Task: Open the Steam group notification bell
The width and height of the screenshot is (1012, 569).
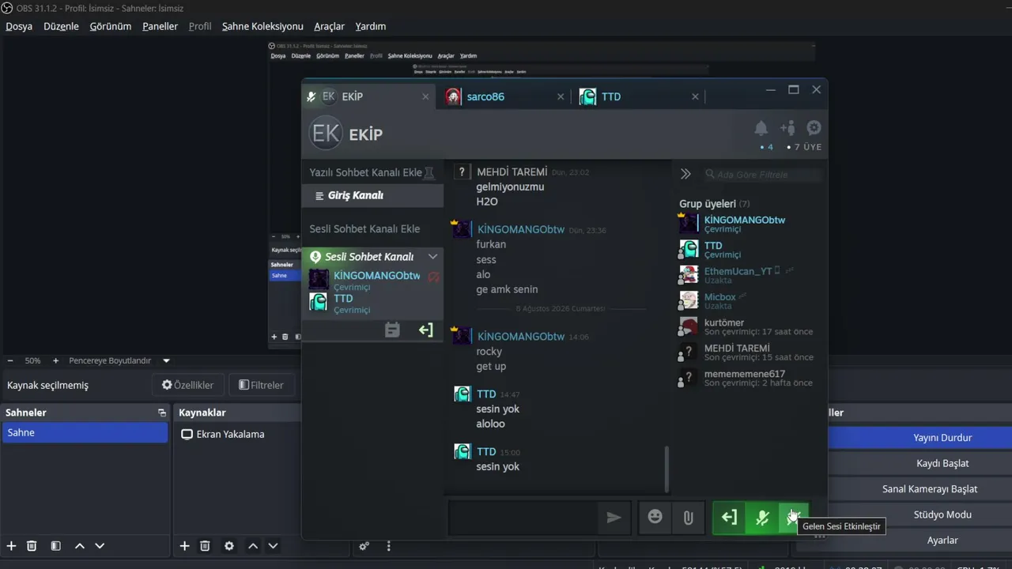Action: pyautogui.click(x=761, y=128)
